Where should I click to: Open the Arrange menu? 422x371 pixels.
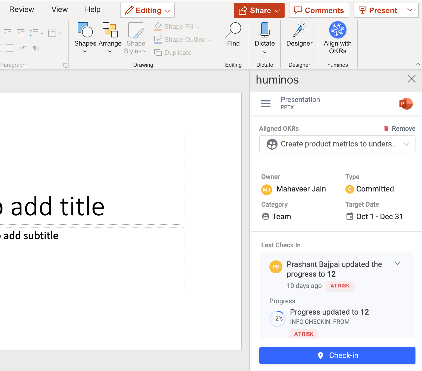coord(110,37)
